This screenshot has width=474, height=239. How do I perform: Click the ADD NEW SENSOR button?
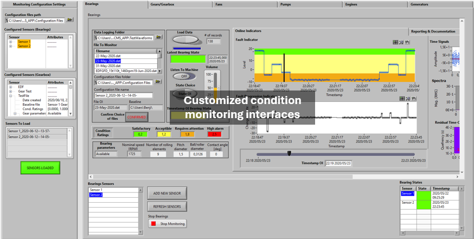167,193
